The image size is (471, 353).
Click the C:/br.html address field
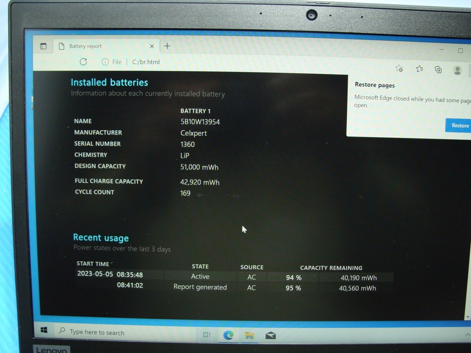(146, 62)
